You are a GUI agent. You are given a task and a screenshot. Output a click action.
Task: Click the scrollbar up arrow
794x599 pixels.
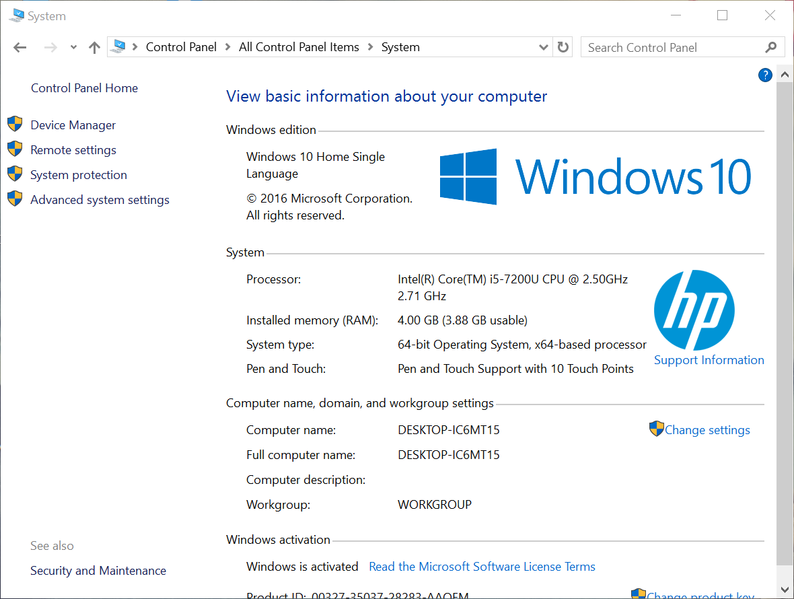coord(785,75)
